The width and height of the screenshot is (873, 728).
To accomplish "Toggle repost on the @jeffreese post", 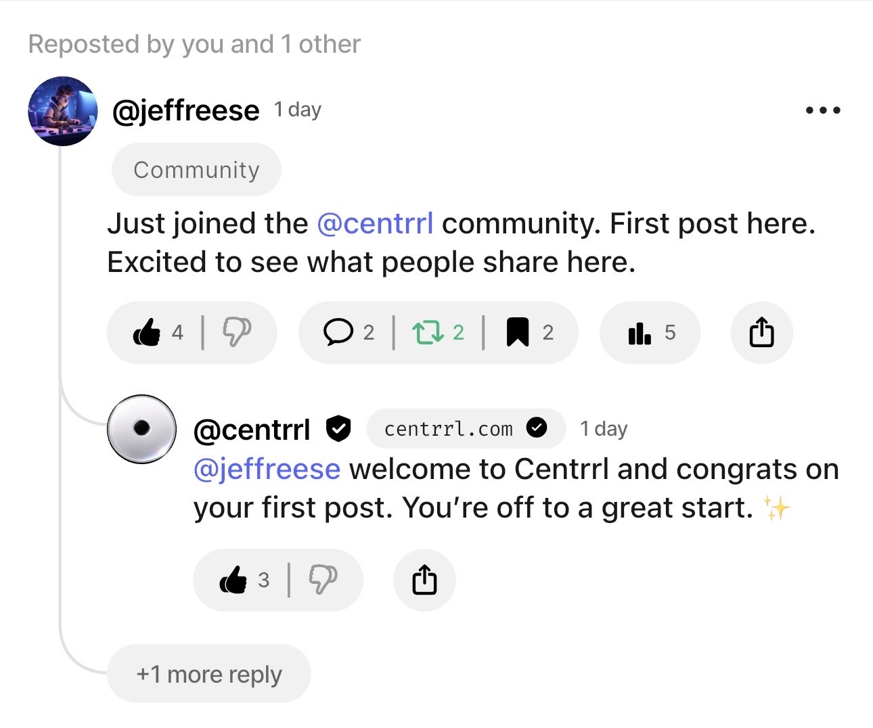I will tap(428, 332).
